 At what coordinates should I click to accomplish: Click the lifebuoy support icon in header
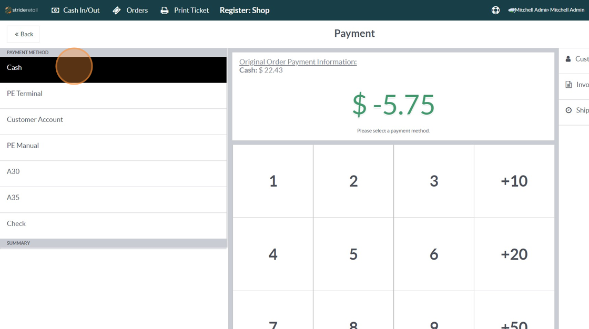click(495, 10)
